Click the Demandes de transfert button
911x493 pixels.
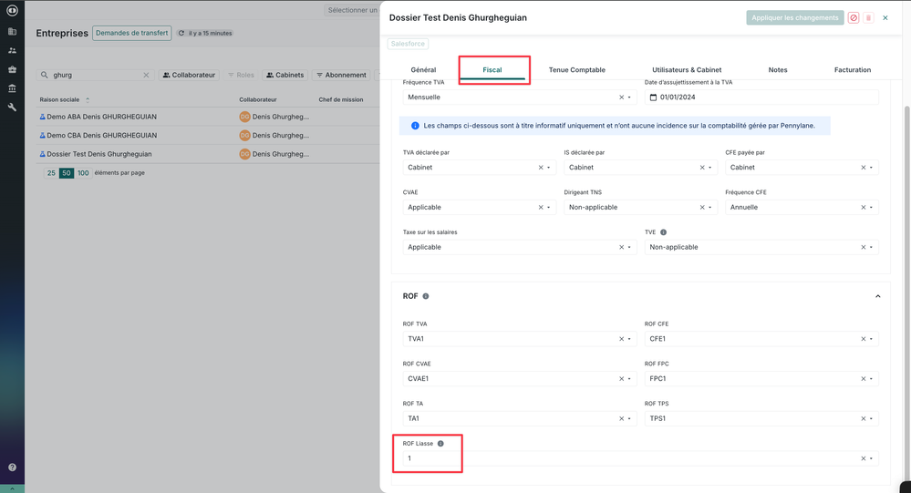click(132, 33)
